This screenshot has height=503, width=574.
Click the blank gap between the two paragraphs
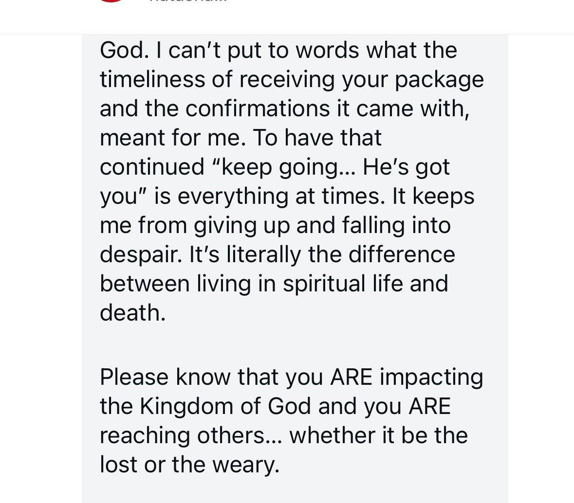pyautogui.click(x=294, y=345)
